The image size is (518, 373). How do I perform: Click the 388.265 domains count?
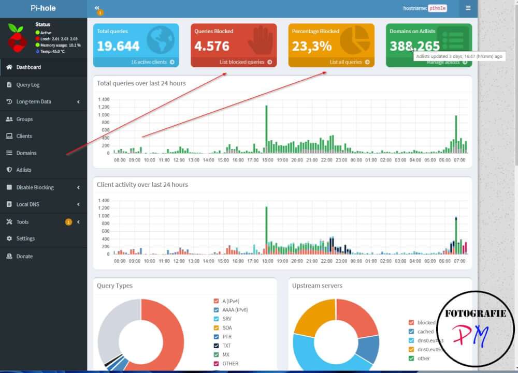[x=414, y=46]
